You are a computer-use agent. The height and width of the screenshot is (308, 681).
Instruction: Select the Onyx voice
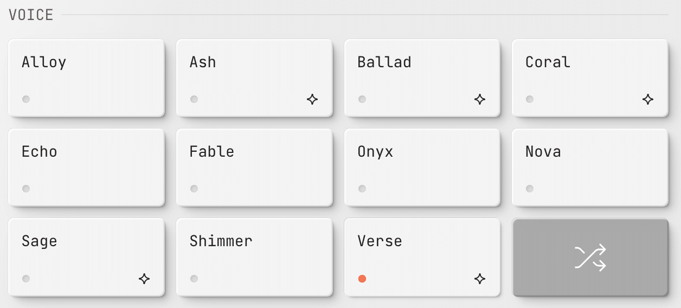coord(422,167)
